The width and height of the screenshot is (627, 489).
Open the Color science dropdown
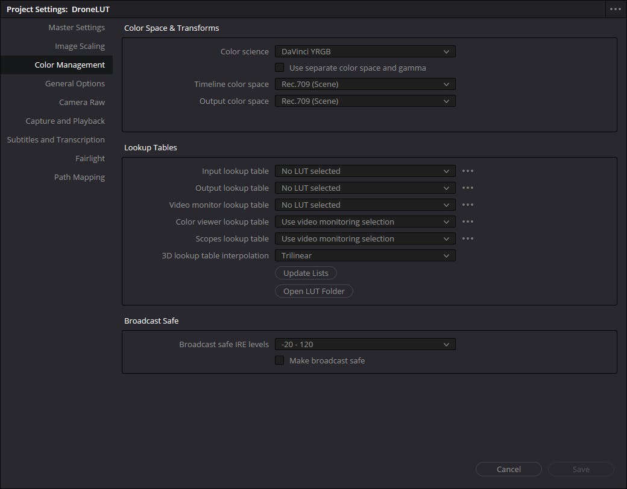coord(365,51)
